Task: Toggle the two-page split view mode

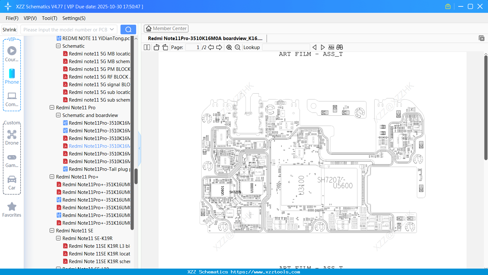Action: tap(146, 47)
